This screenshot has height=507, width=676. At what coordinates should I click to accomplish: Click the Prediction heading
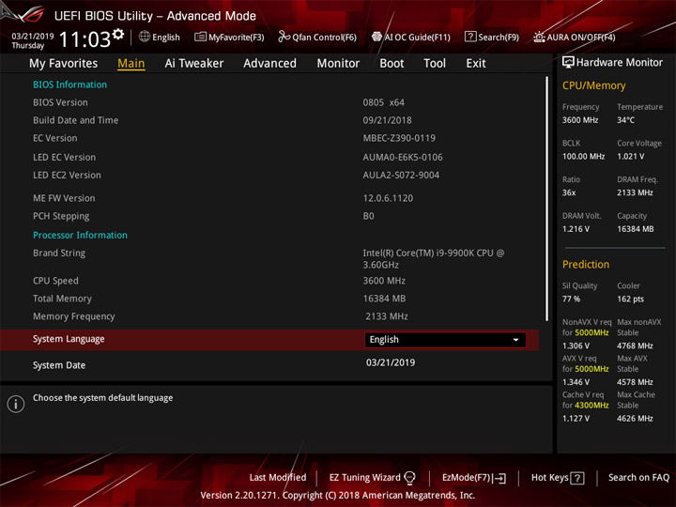point(586,264)
